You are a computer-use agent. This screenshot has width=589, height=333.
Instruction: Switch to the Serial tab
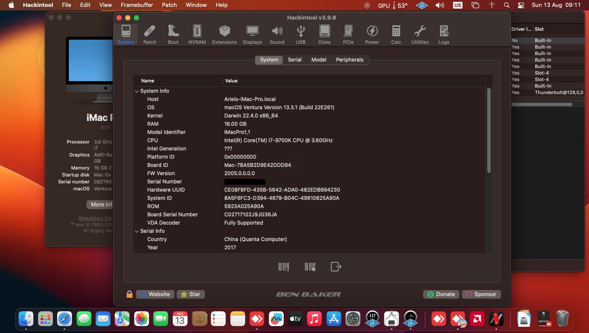[x=294, y=60]
